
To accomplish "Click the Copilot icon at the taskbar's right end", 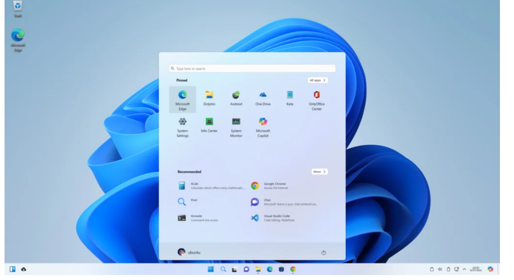I will point(490,269).
